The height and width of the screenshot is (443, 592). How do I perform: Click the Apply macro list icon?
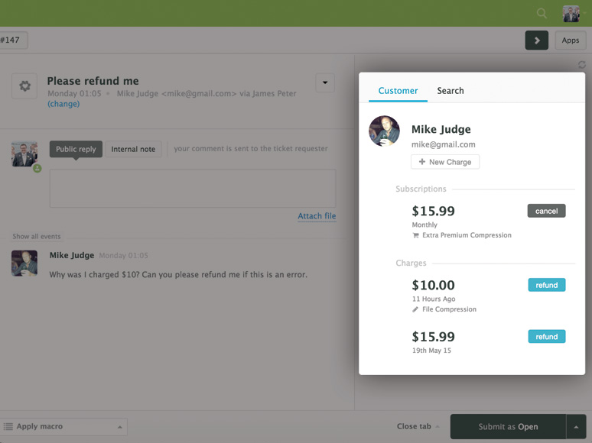click(x=8, y=426)
